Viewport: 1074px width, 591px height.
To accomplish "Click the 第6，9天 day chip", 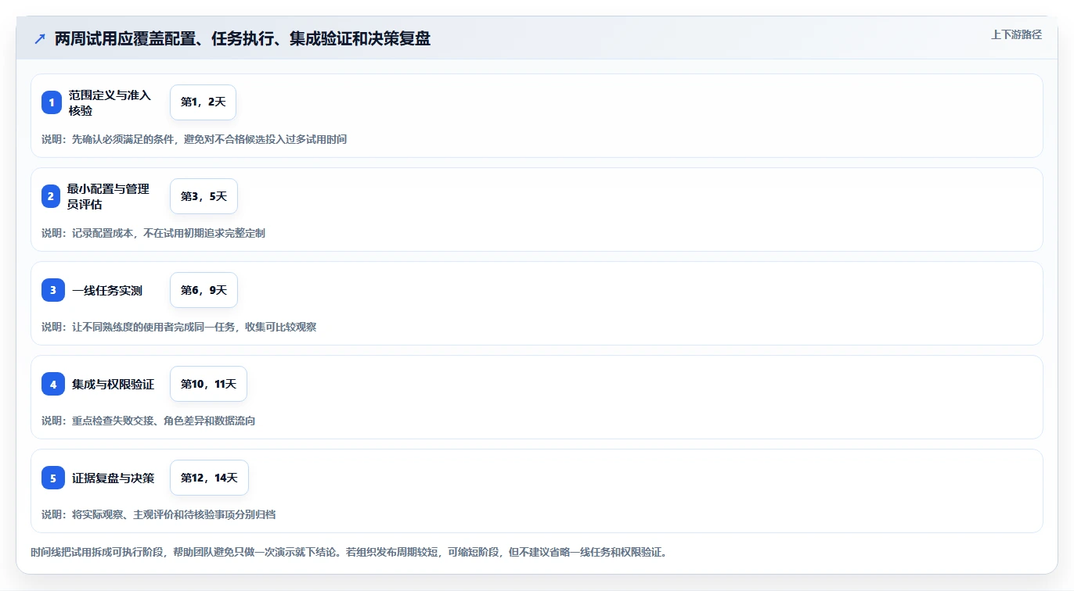I will (204, 290).
